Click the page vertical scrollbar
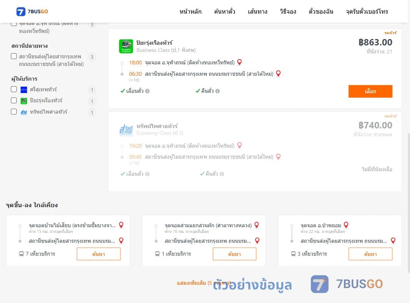Screen dimensions: 410x303 coord(408,203)
